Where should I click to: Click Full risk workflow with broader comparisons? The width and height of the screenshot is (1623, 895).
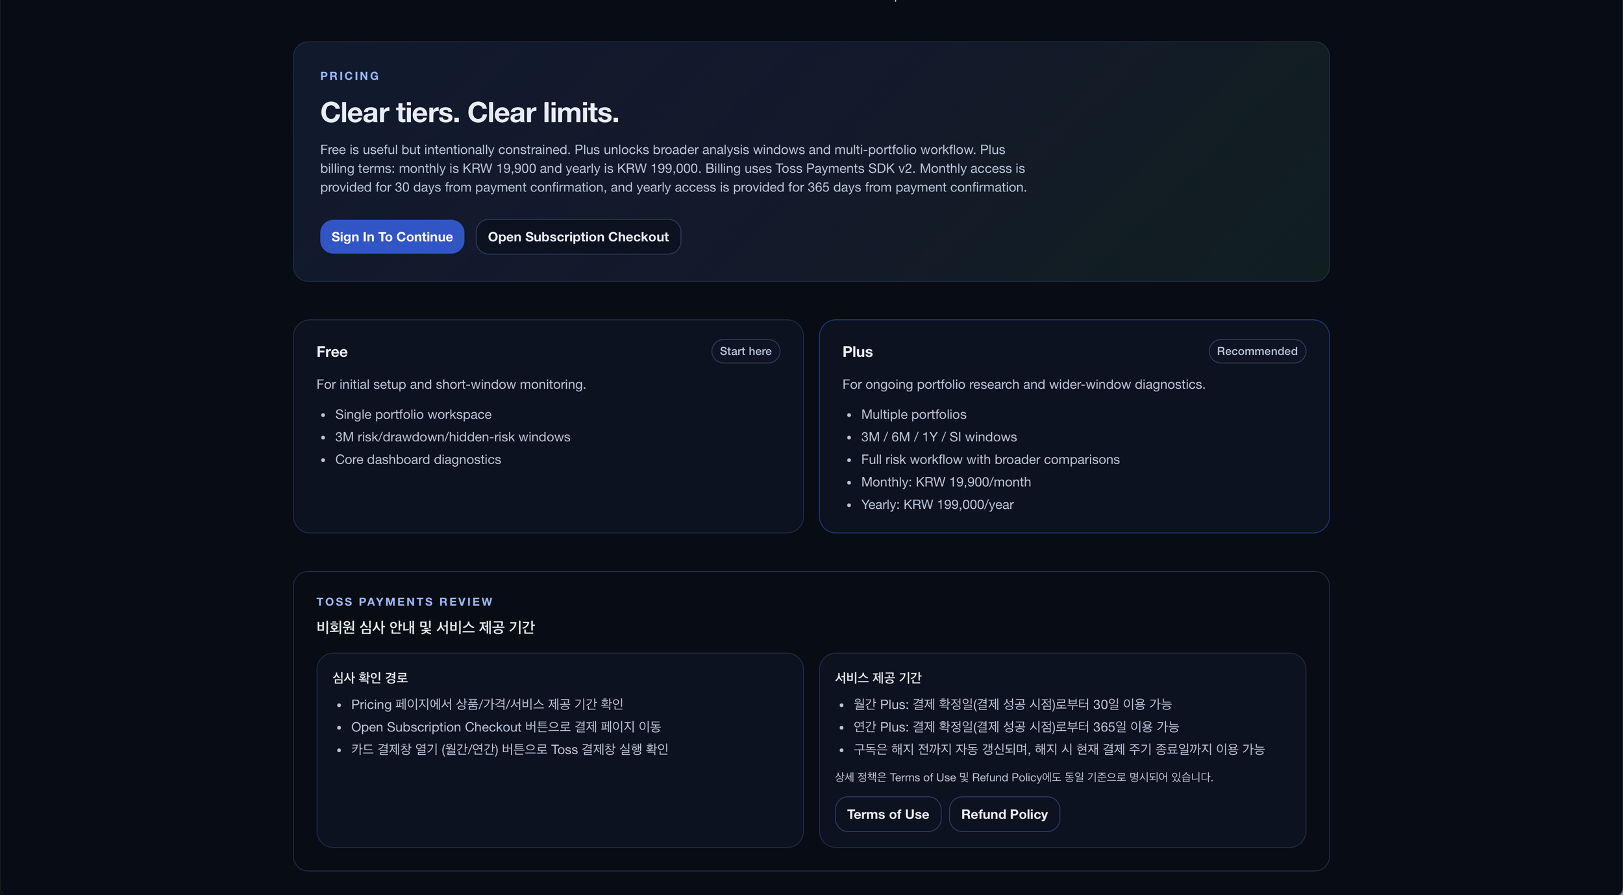[x=989, y=460]
